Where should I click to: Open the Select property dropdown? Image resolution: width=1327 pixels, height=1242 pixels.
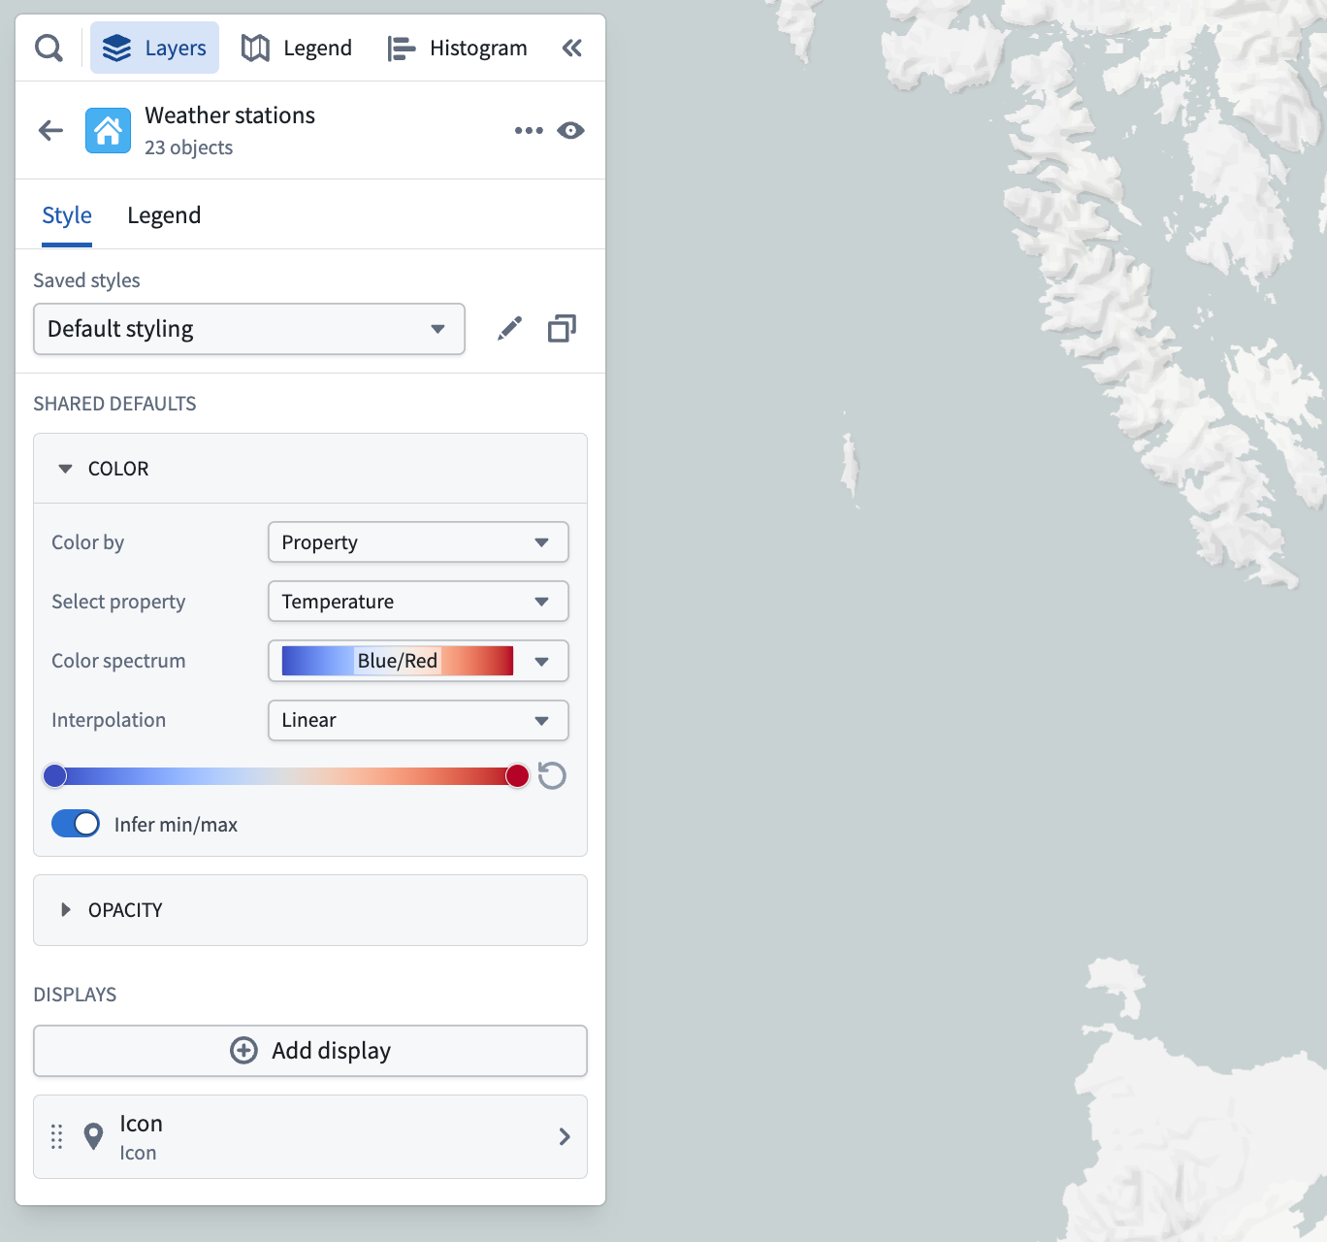pyautogui.click(x=418, y=602)
